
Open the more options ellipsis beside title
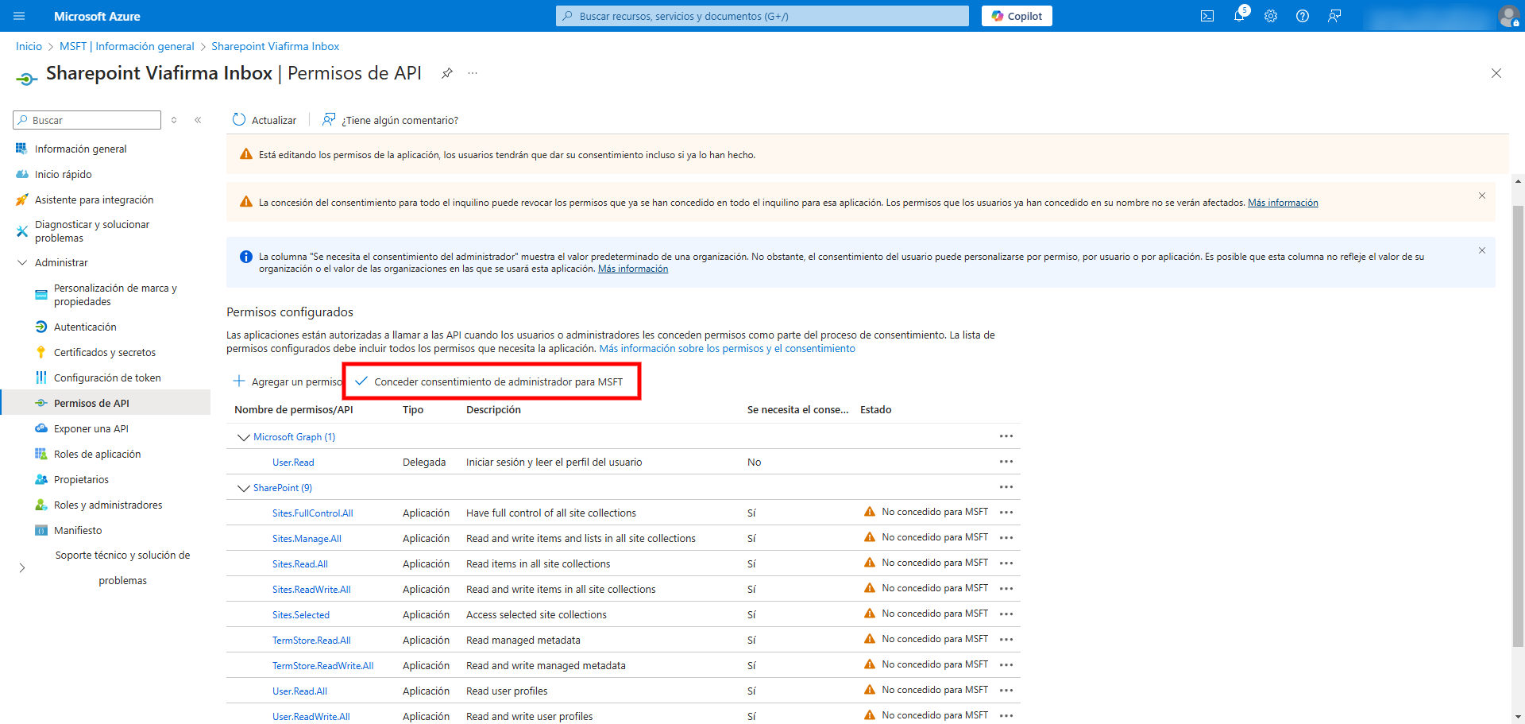click(473, 73)
